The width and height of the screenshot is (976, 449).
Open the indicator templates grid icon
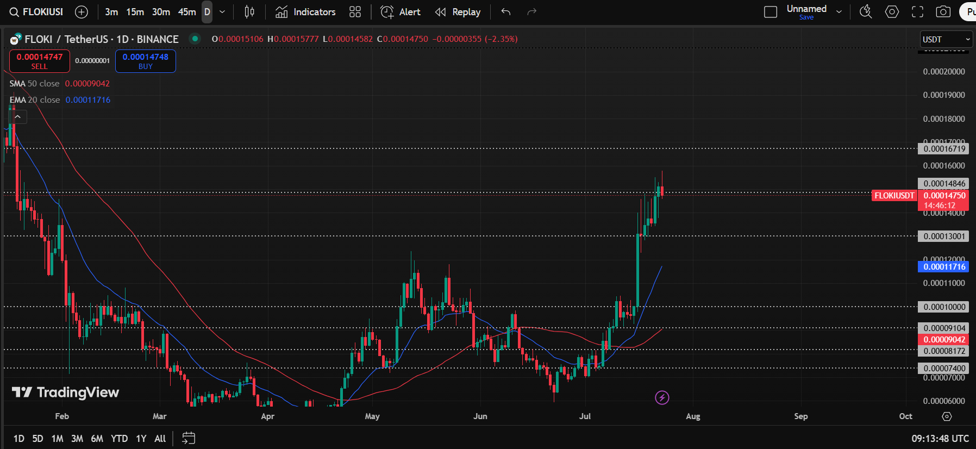[x=355, y=12]
